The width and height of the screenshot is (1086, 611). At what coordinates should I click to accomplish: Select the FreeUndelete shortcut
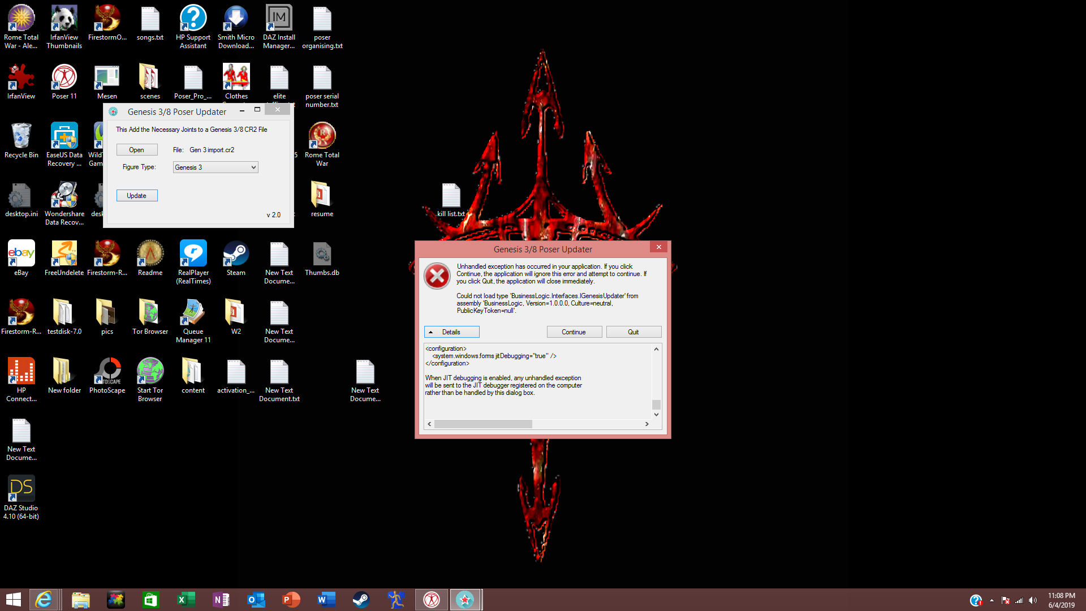64,258
